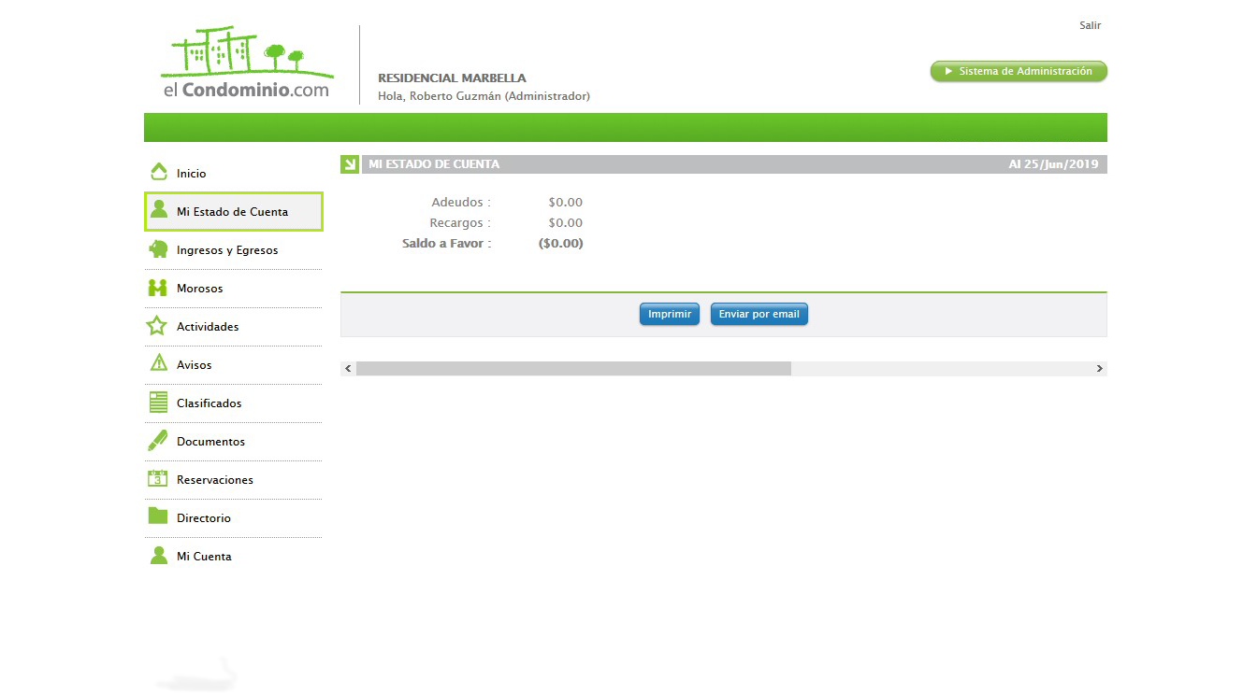
Task: Click the horizontal scrollbar thumb
Action: tap(573, 369)
